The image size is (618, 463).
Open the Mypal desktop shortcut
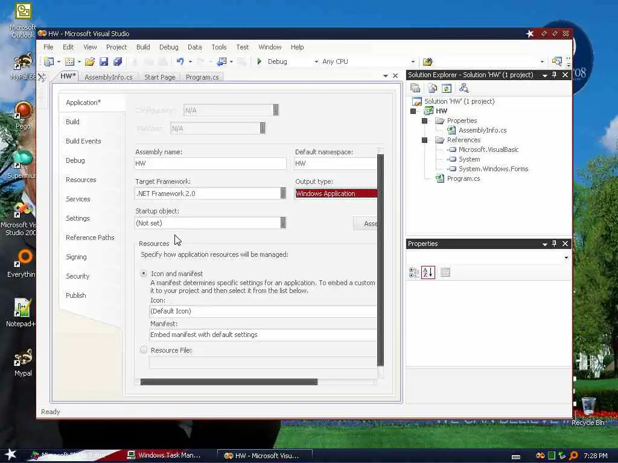click(x=23, y=362)
